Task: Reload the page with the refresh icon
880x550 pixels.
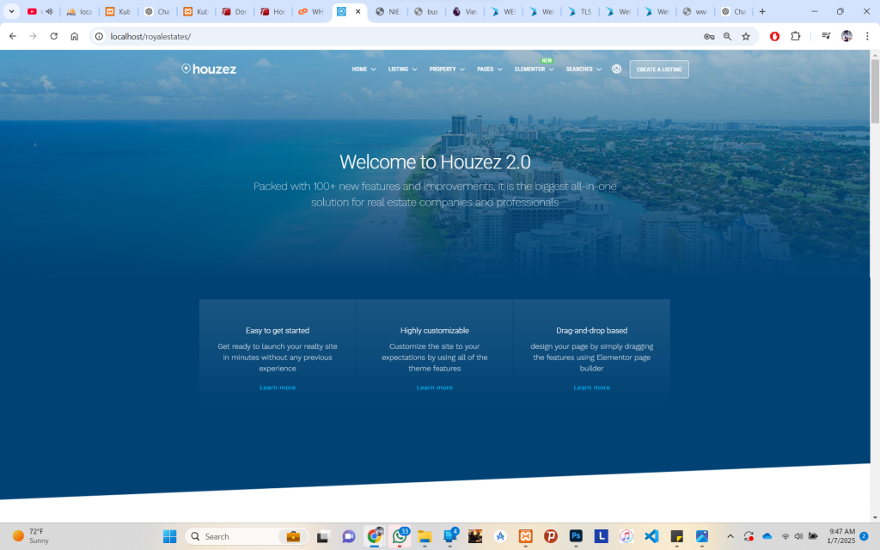Action: click(x=53, y=38)
